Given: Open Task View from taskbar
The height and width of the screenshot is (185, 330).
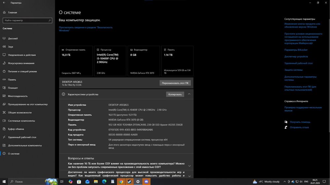Looking at the screenshot, I should 62,181.
